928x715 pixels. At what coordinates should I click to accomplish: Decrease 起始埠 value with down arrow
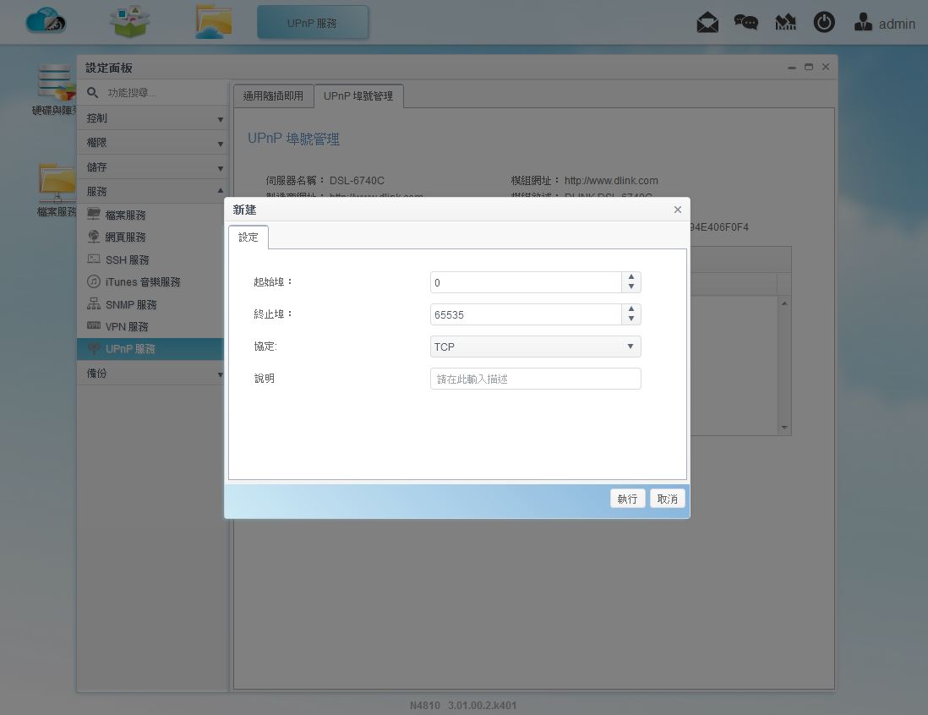[631, 287]
